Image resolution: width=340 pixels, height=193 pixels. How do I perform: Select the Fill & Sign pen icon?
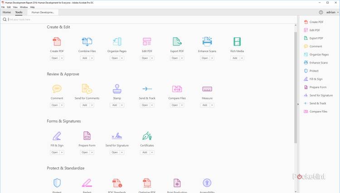(57, 136)
